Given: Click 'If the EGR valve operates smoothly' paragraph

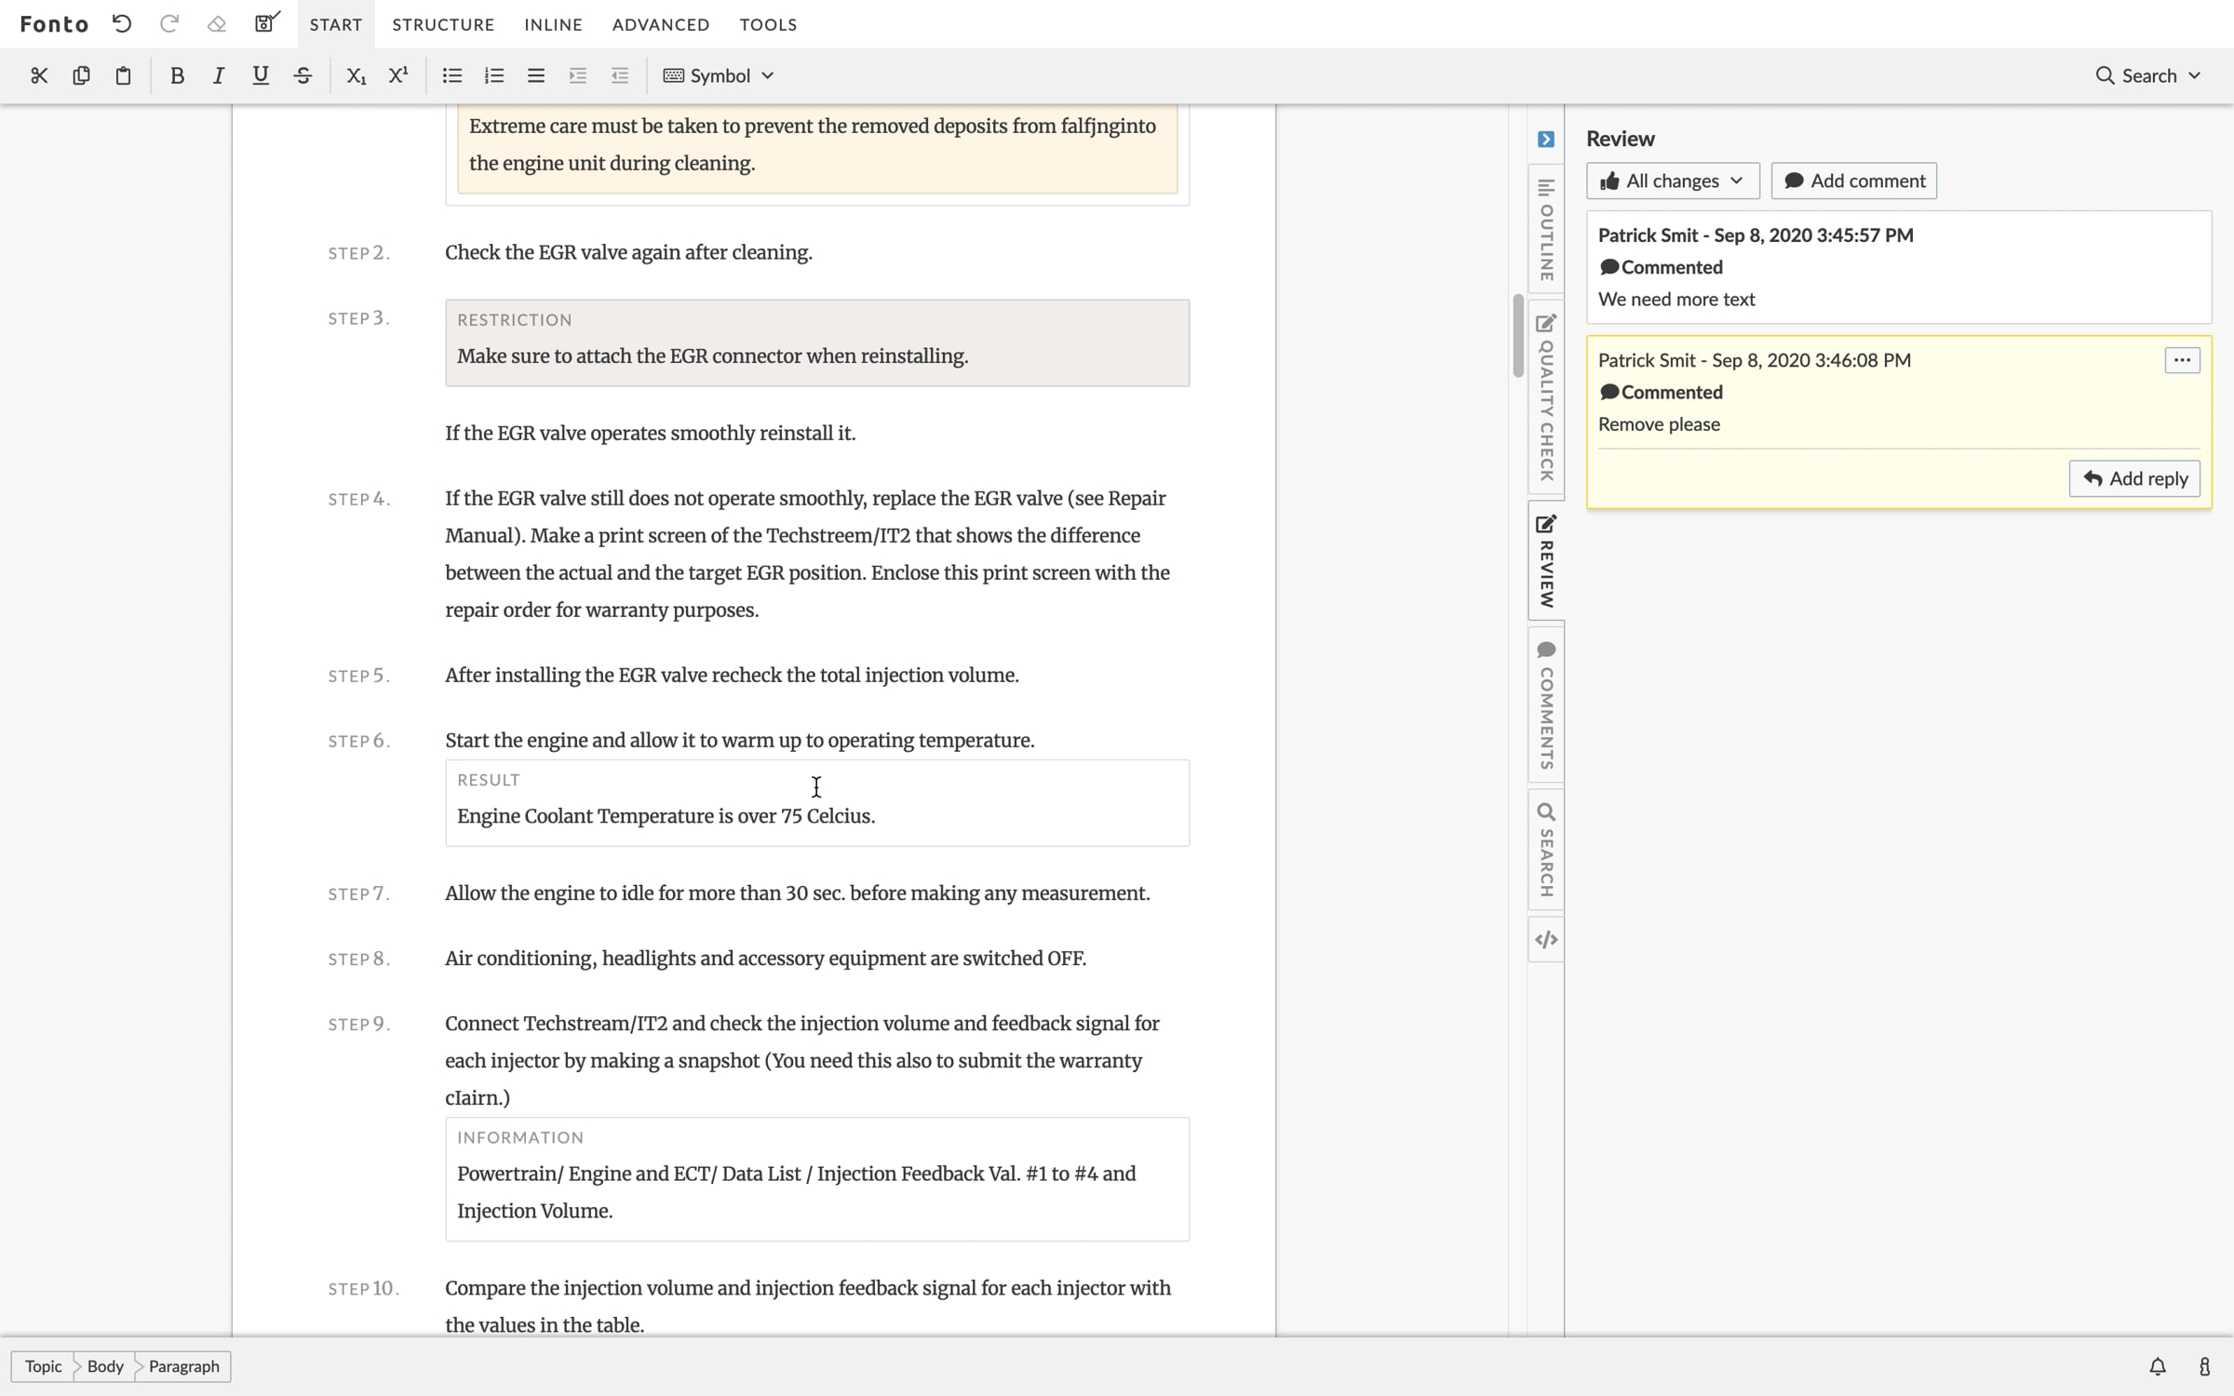Looking at the screenshot, I should click(x=650, y=433).
